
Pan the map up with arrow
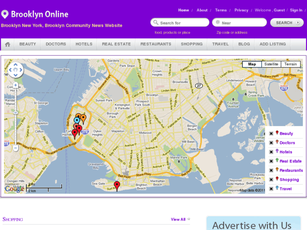click(16, 65)
